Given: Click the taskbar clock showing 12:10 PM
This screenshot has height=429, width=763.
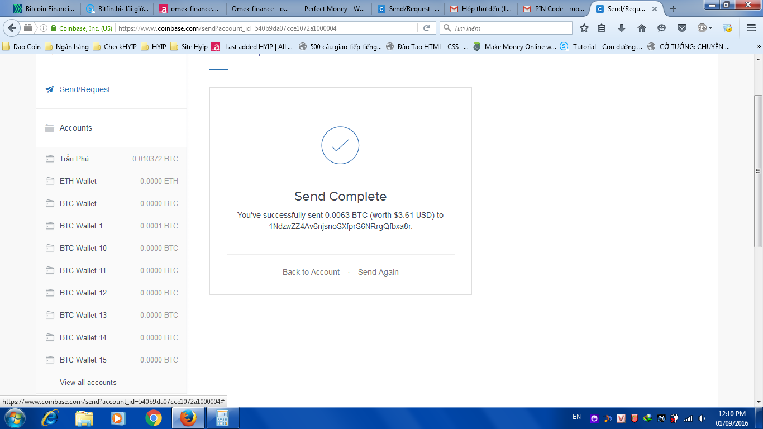Looking at the screenshot, I should [x=732, y=418].
